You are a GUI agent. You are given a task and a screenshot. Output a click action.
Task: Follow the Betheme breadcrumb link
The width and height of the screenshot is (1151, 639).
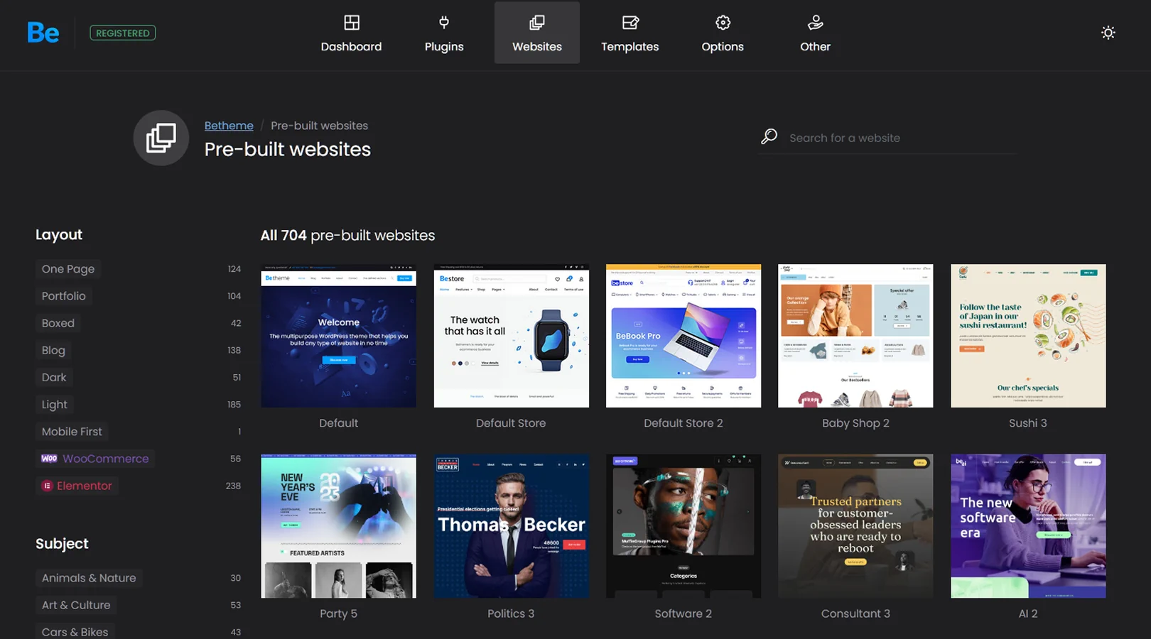[x=229, y=126]
